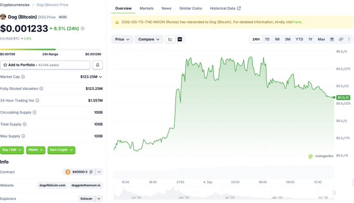Open info icon next to Market Cap

23,77
